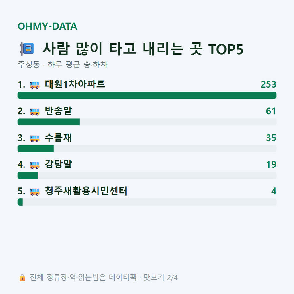Click the full green bar for rank 1
The height and width of the screenshot is (294, 294).
coord(147,95)
